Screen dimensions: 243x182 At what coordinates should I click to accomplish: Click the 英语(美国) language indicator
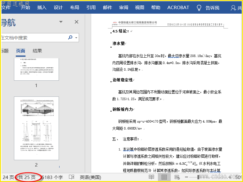pos(90,177)
